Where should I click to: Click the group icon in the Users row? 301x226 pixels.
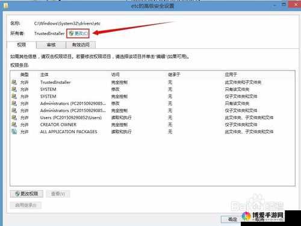coord(14,118)
